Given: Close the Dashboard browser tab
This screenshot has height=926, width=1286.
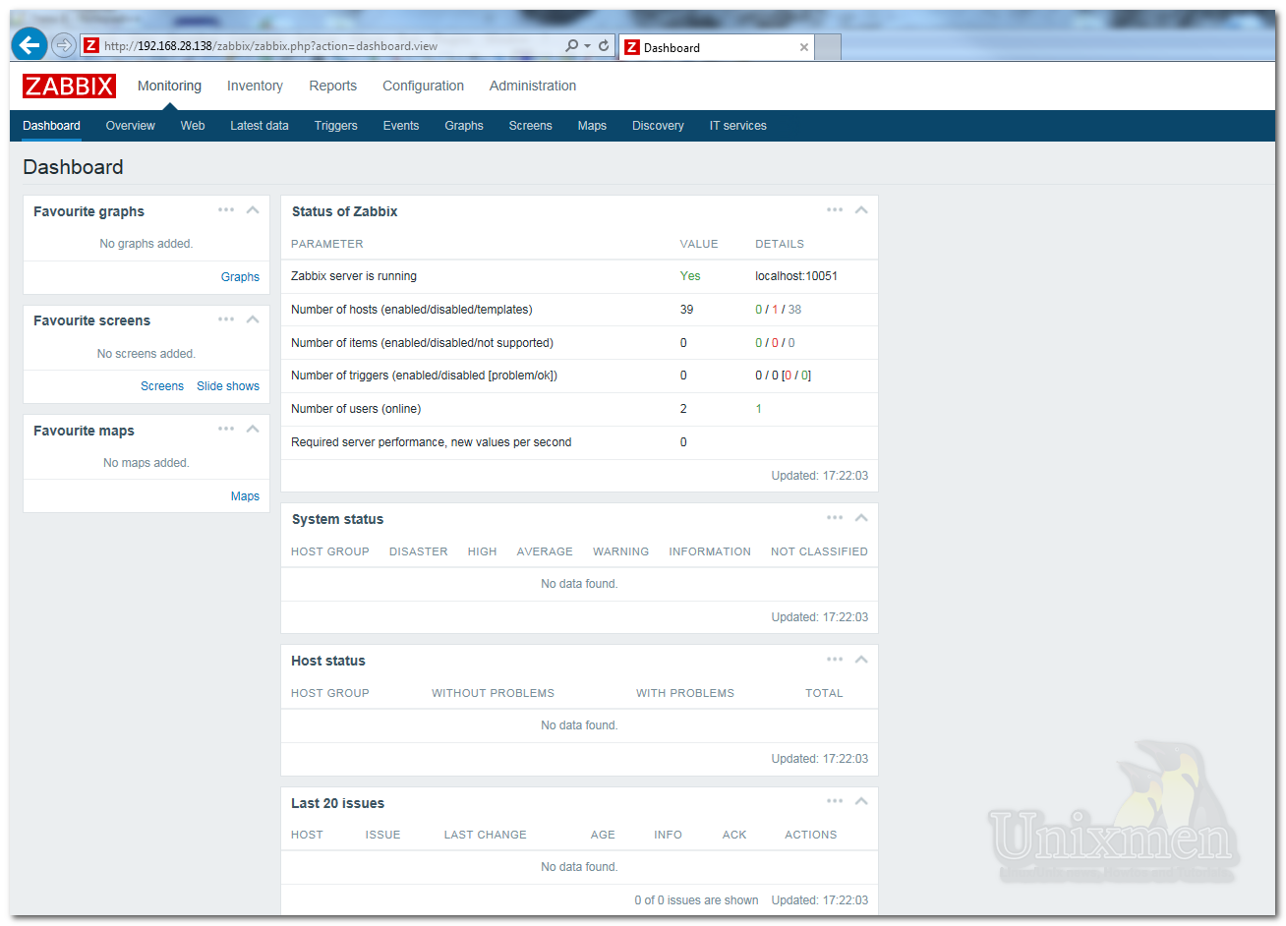Looking at the screenshot, I should tap(804, 47).
